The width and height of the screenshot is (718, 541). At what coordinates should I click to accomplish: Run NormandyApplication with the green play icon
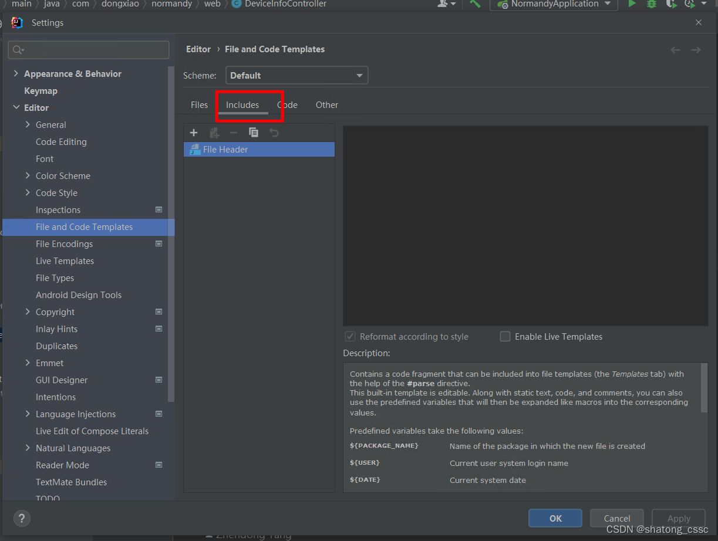[x=632, y=4]
